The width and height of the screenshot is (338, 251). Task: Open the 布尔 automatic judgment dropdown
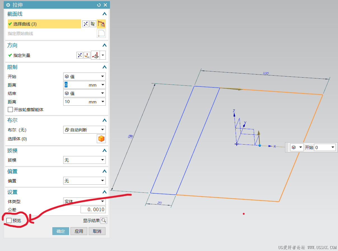point(84,130)
